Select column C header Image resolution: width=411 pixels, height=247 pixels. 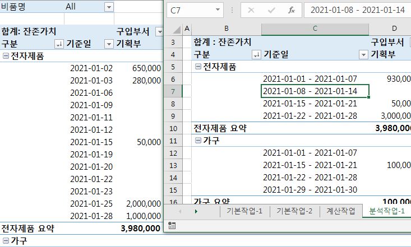tap(315, 29)
